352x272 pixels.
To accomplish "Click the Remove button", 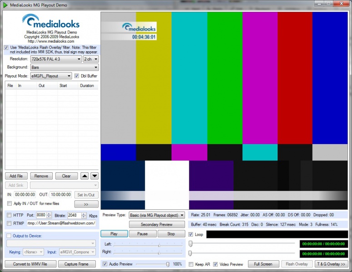I will pyautogui.click(x=41, y=176).
